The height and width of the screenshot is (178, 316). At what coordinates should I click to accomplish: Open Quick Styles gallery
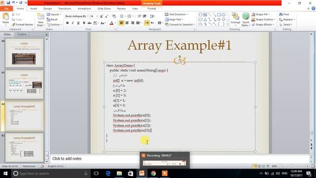point(246,20)
